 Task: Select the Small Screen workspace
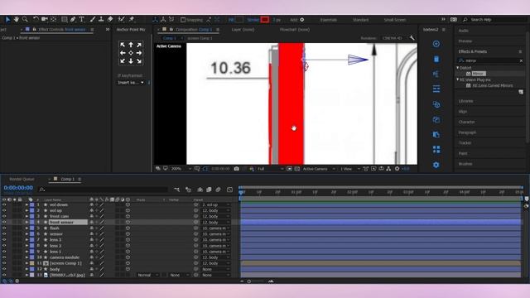click(x=395, y=20)
